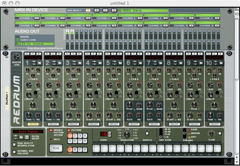The image size is (240, 166).
Task: Open sample browser folder on channel 7
Action: pos(161,63)
